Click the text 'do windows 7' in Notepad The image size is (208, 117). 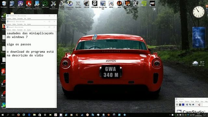click(17, 37)
